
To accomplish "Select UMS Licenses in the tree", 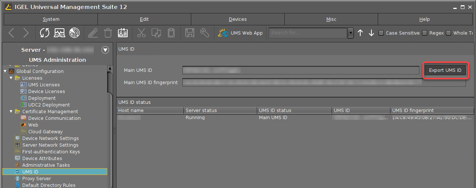I will point(44,85).
